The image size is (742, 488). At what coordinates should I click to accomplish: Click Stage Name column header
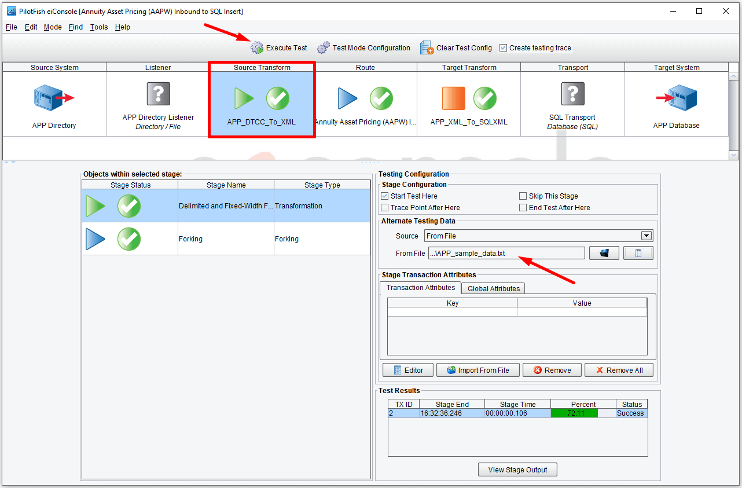click(x=226, y=185)
